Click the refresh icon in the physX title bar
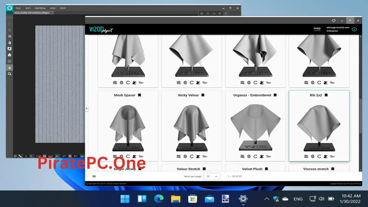This screenshot has height=207, width=368. click(334, 20)
